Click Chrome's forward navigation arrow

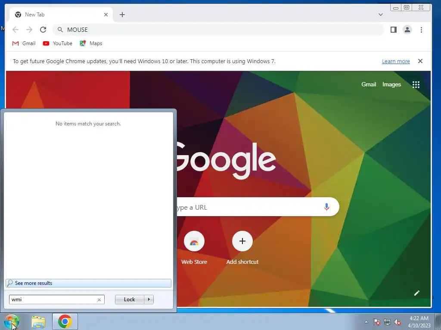[29, 30]
